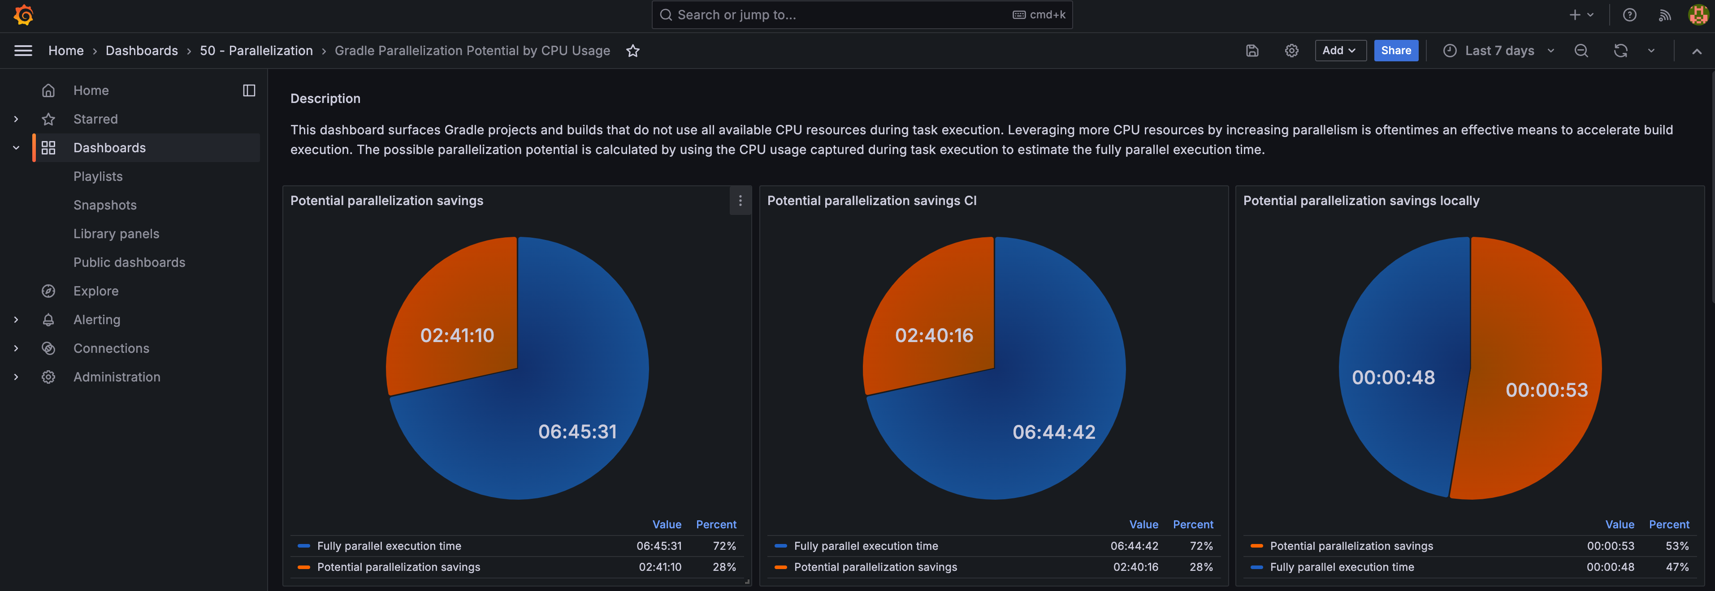Click the Share button
1715x591 pixels.
[1396, 51]
